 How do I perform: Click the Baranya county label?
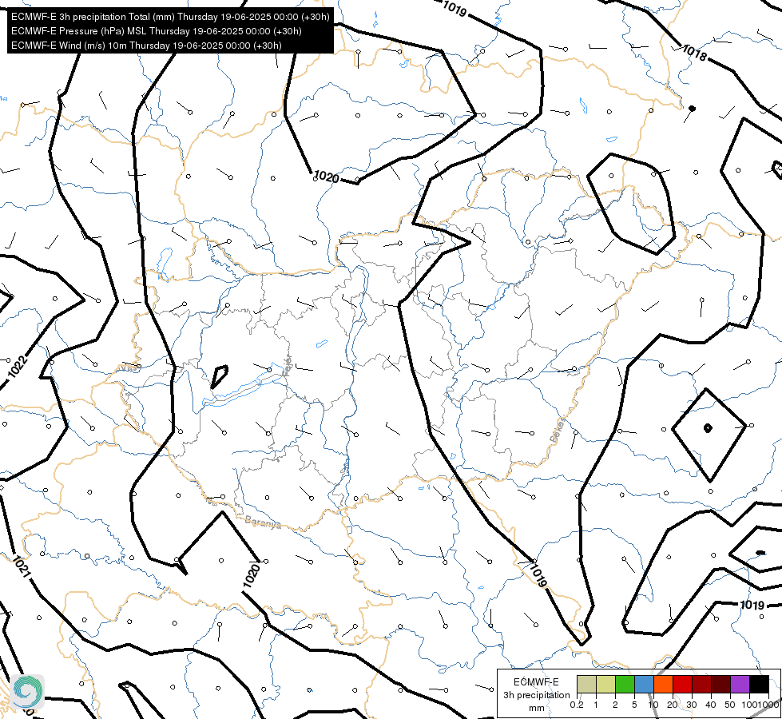point(263,522)
